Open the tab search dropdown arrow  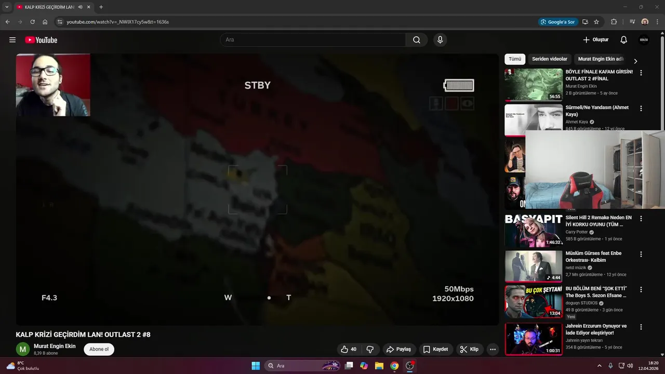7,7
